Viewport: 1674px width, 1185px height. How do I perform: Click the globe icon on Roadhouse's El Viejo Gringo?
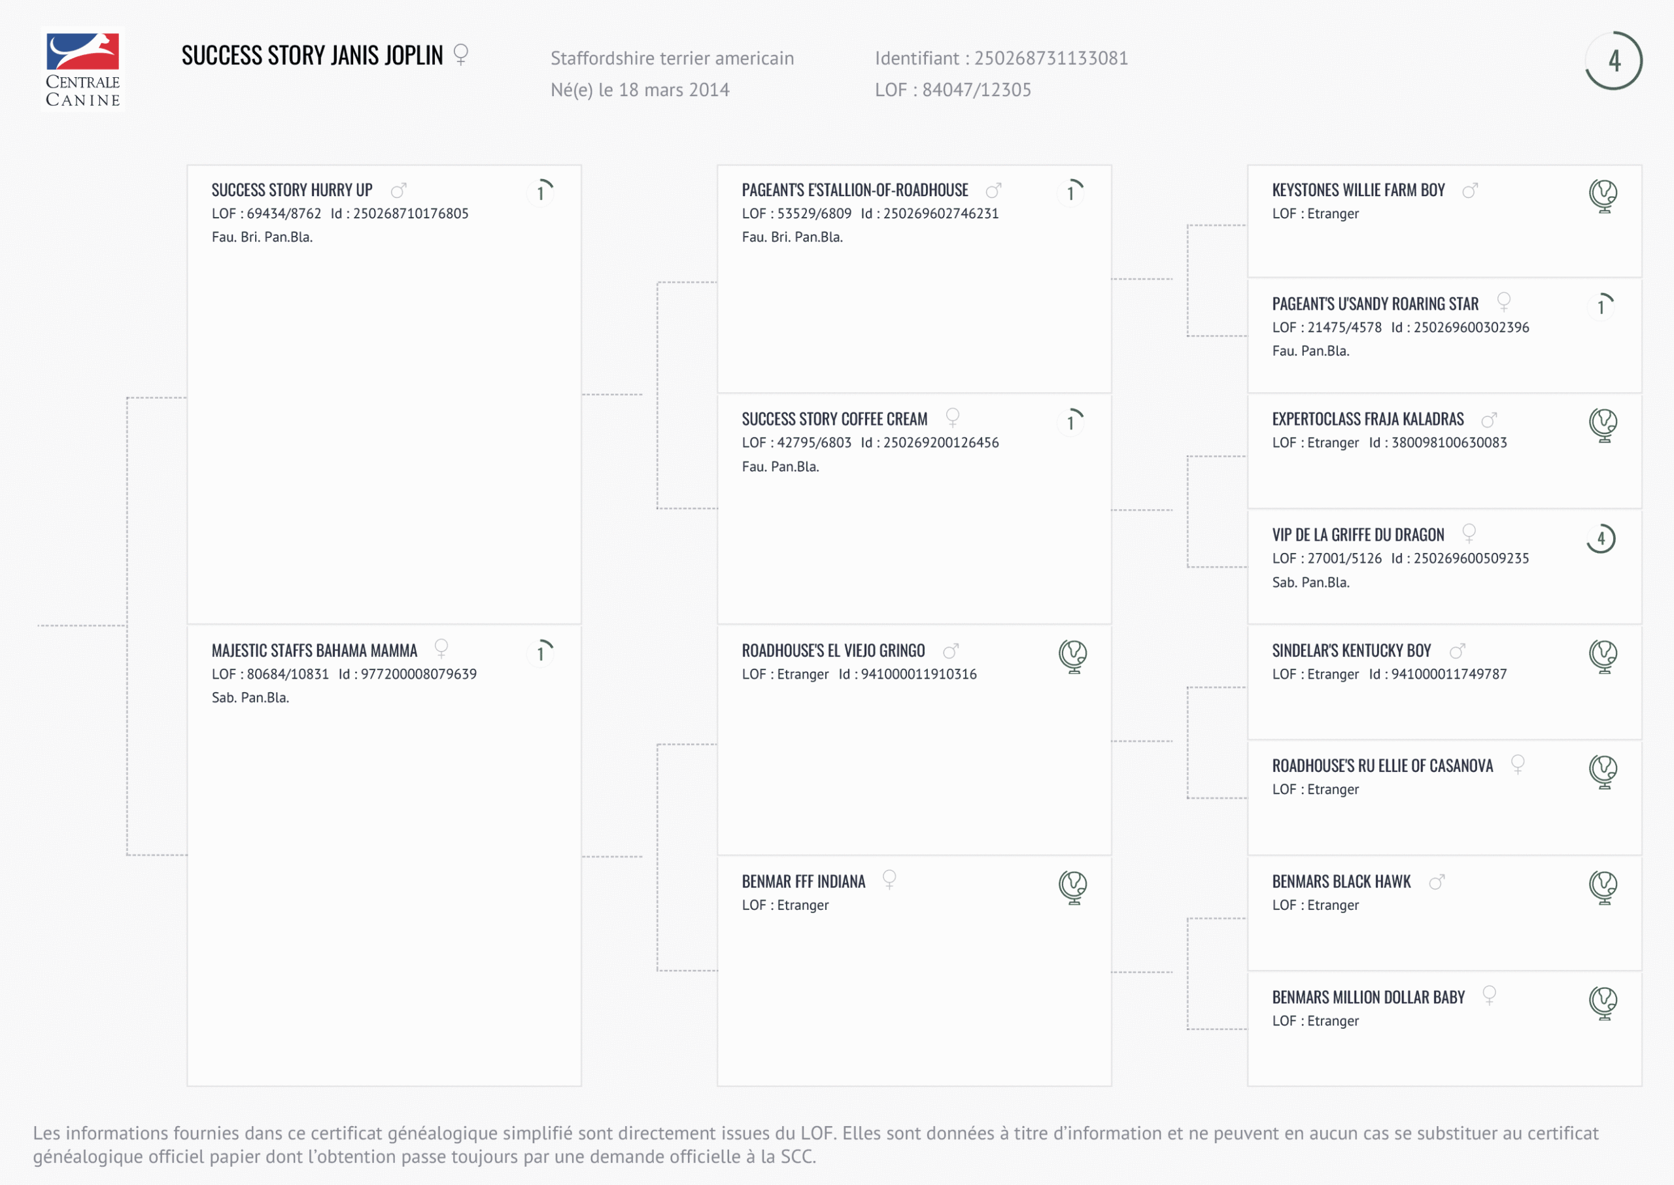(1072, 656)
